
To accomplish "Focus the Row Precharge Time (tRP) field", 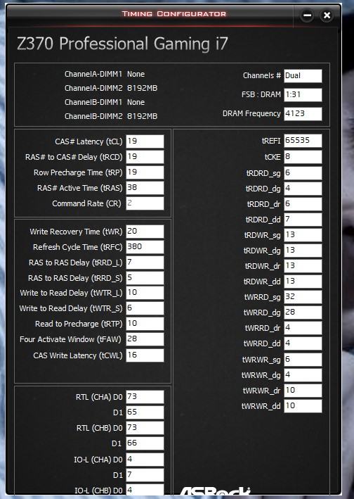I will (x=145, y=172).
